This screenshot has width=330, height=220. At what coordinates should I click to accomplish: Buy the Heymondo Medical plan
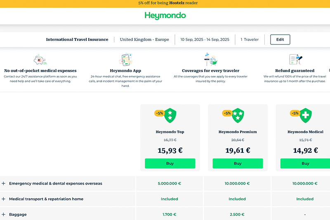pos(305,163)
